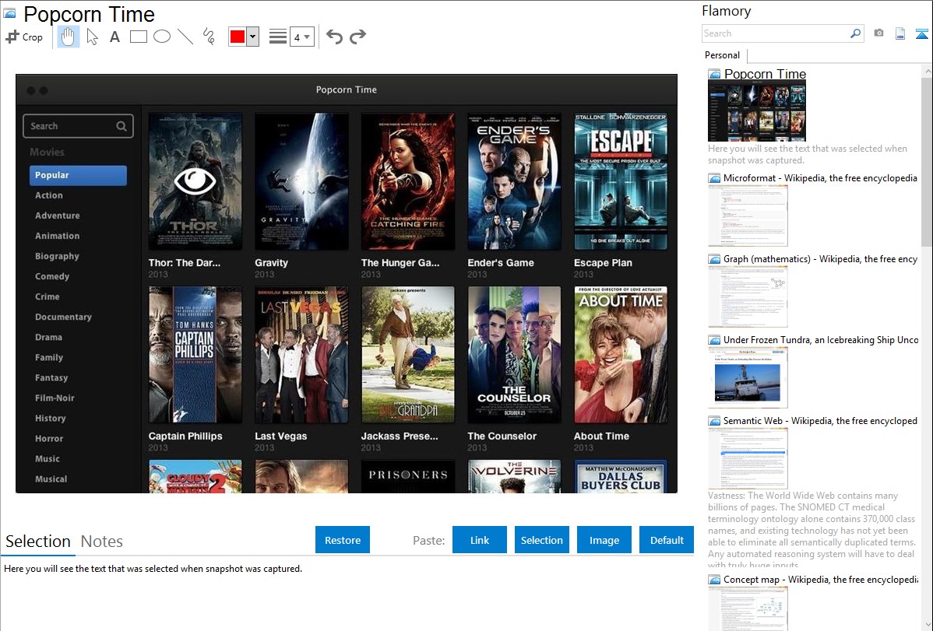Select the freehand scribble tool
Viewport: 933px width, 631px height.
209,37
